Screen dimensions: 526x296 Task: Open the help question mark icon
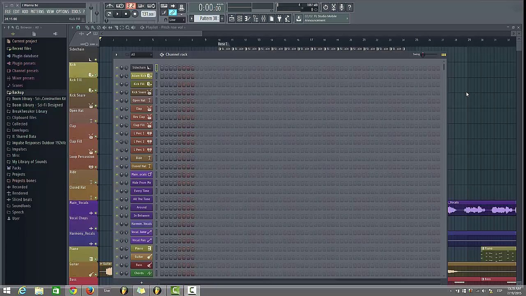349,7
